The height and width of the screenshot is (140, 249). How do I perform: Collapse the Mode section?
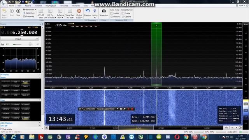coord(40,77)
